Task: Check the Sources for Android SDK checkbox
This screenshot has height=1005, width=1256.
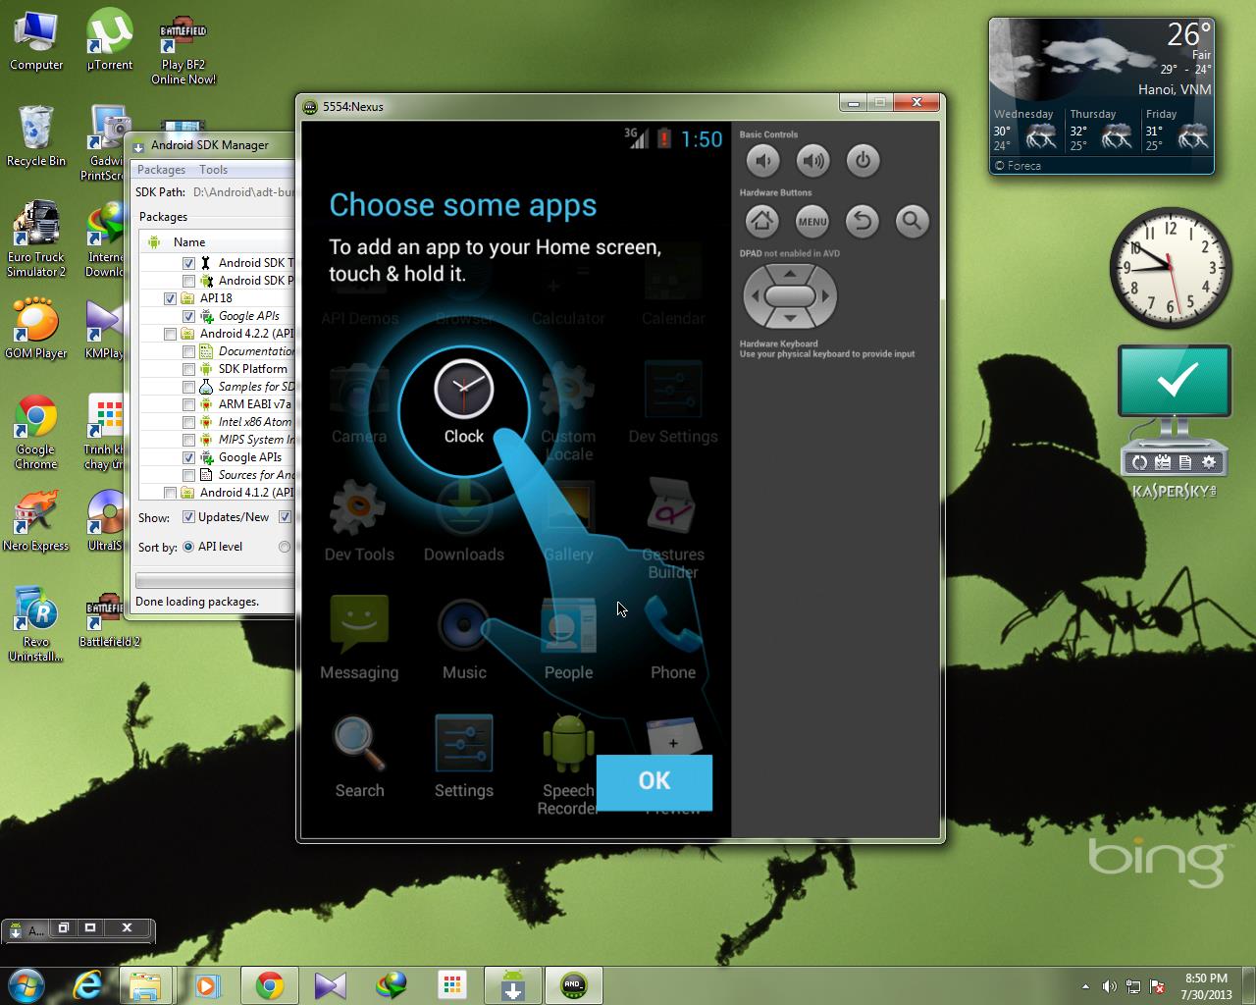Action: pyautogui.click(x=188, y=475)
